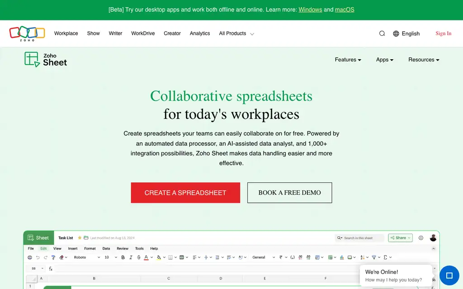Click the insert chart bar icon
This screenshot has width=463, height=289.
click(342, 257)
